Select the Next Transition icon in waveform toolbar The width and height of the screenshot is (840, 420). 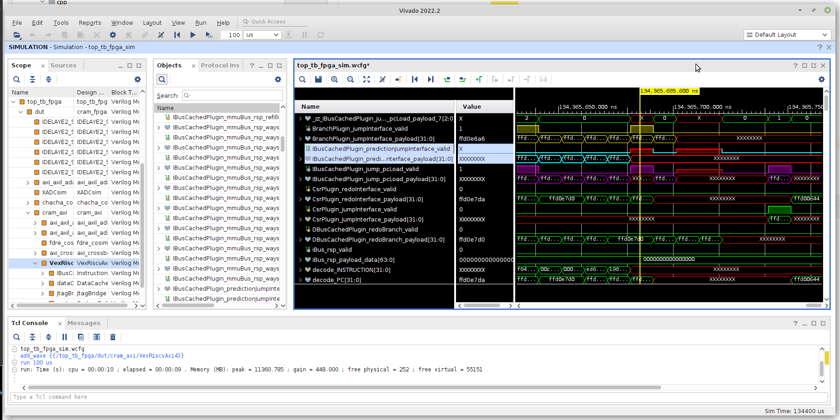pyautogui.click(x=462, y=79)
